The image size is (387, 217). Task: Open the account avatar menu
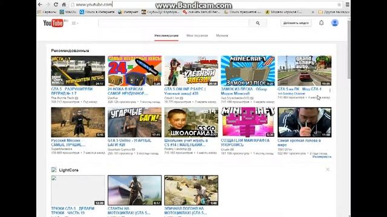pyautogui.click(x=334, y=23)
